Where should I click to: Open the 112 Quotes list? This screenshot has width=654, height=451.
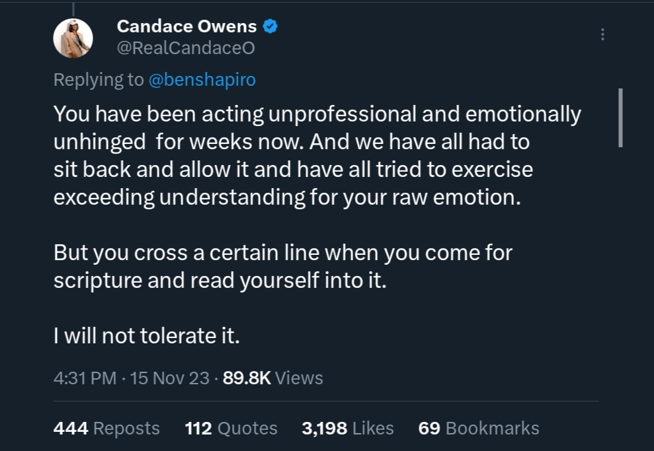click(231, 428)
